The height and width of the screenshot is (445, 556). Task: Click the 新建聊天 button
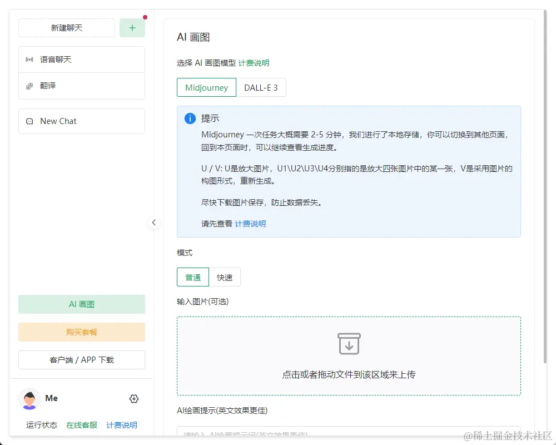67,28
